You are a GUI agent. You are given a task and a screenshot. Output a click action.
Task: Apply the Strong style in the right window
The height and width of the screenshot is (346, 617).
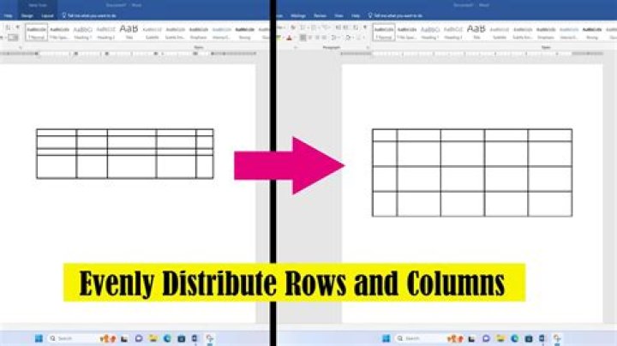[x=592, y=33]
